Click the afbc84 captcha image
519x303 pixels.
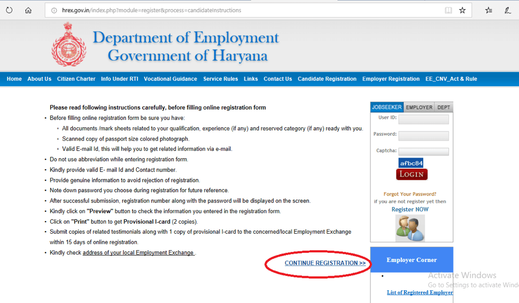[411, 163]
